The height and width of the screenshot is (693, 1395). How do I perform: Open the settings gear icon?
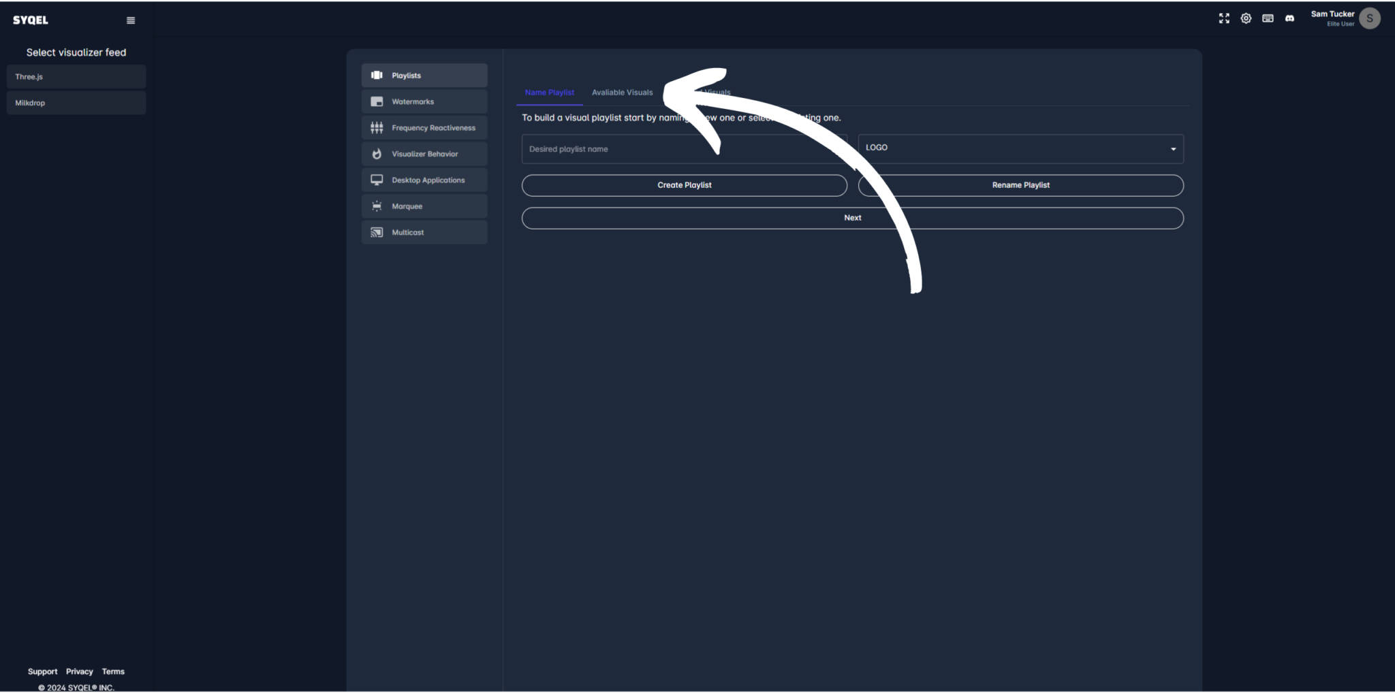tap(1246, 18)
